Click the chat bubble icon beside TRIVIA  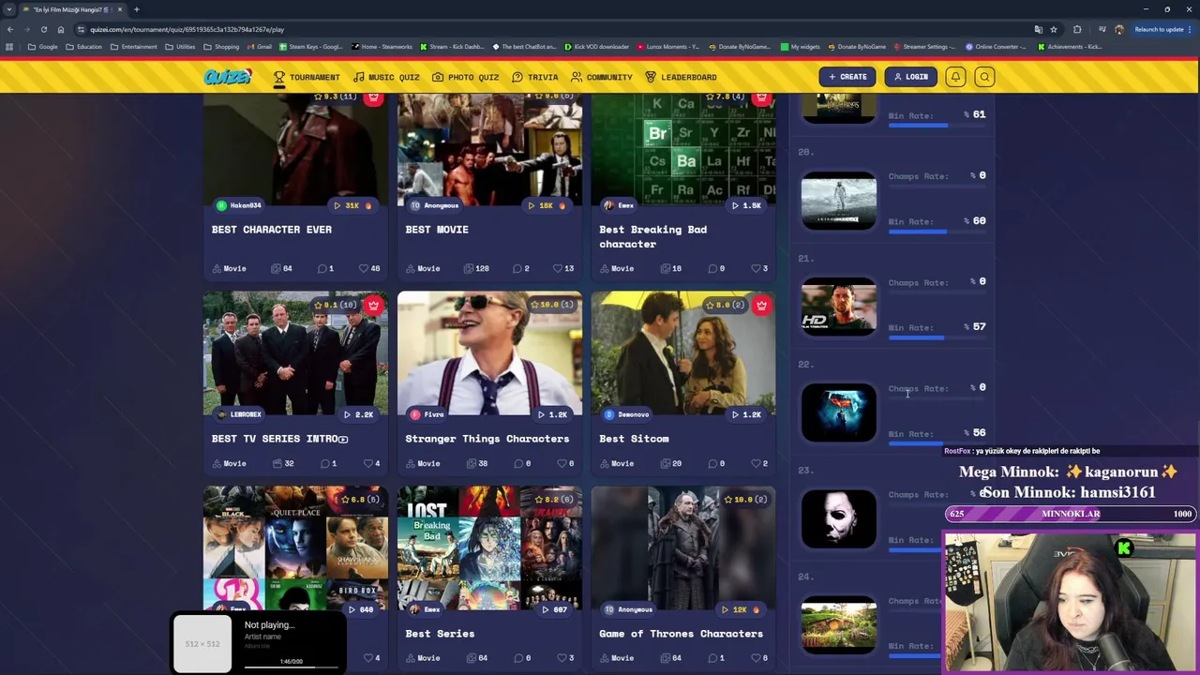click(x=517, y=77)
